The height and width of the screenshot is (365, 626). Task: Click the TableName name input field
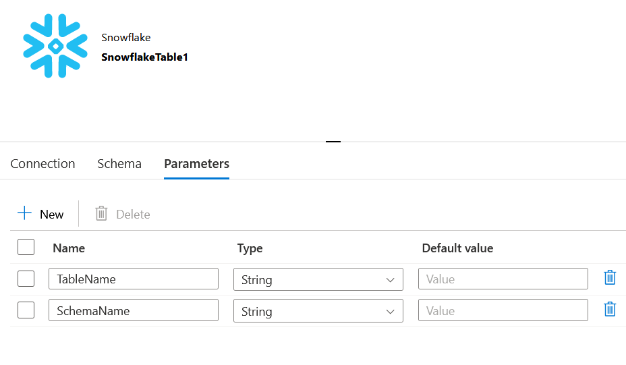tap(133, 279)
